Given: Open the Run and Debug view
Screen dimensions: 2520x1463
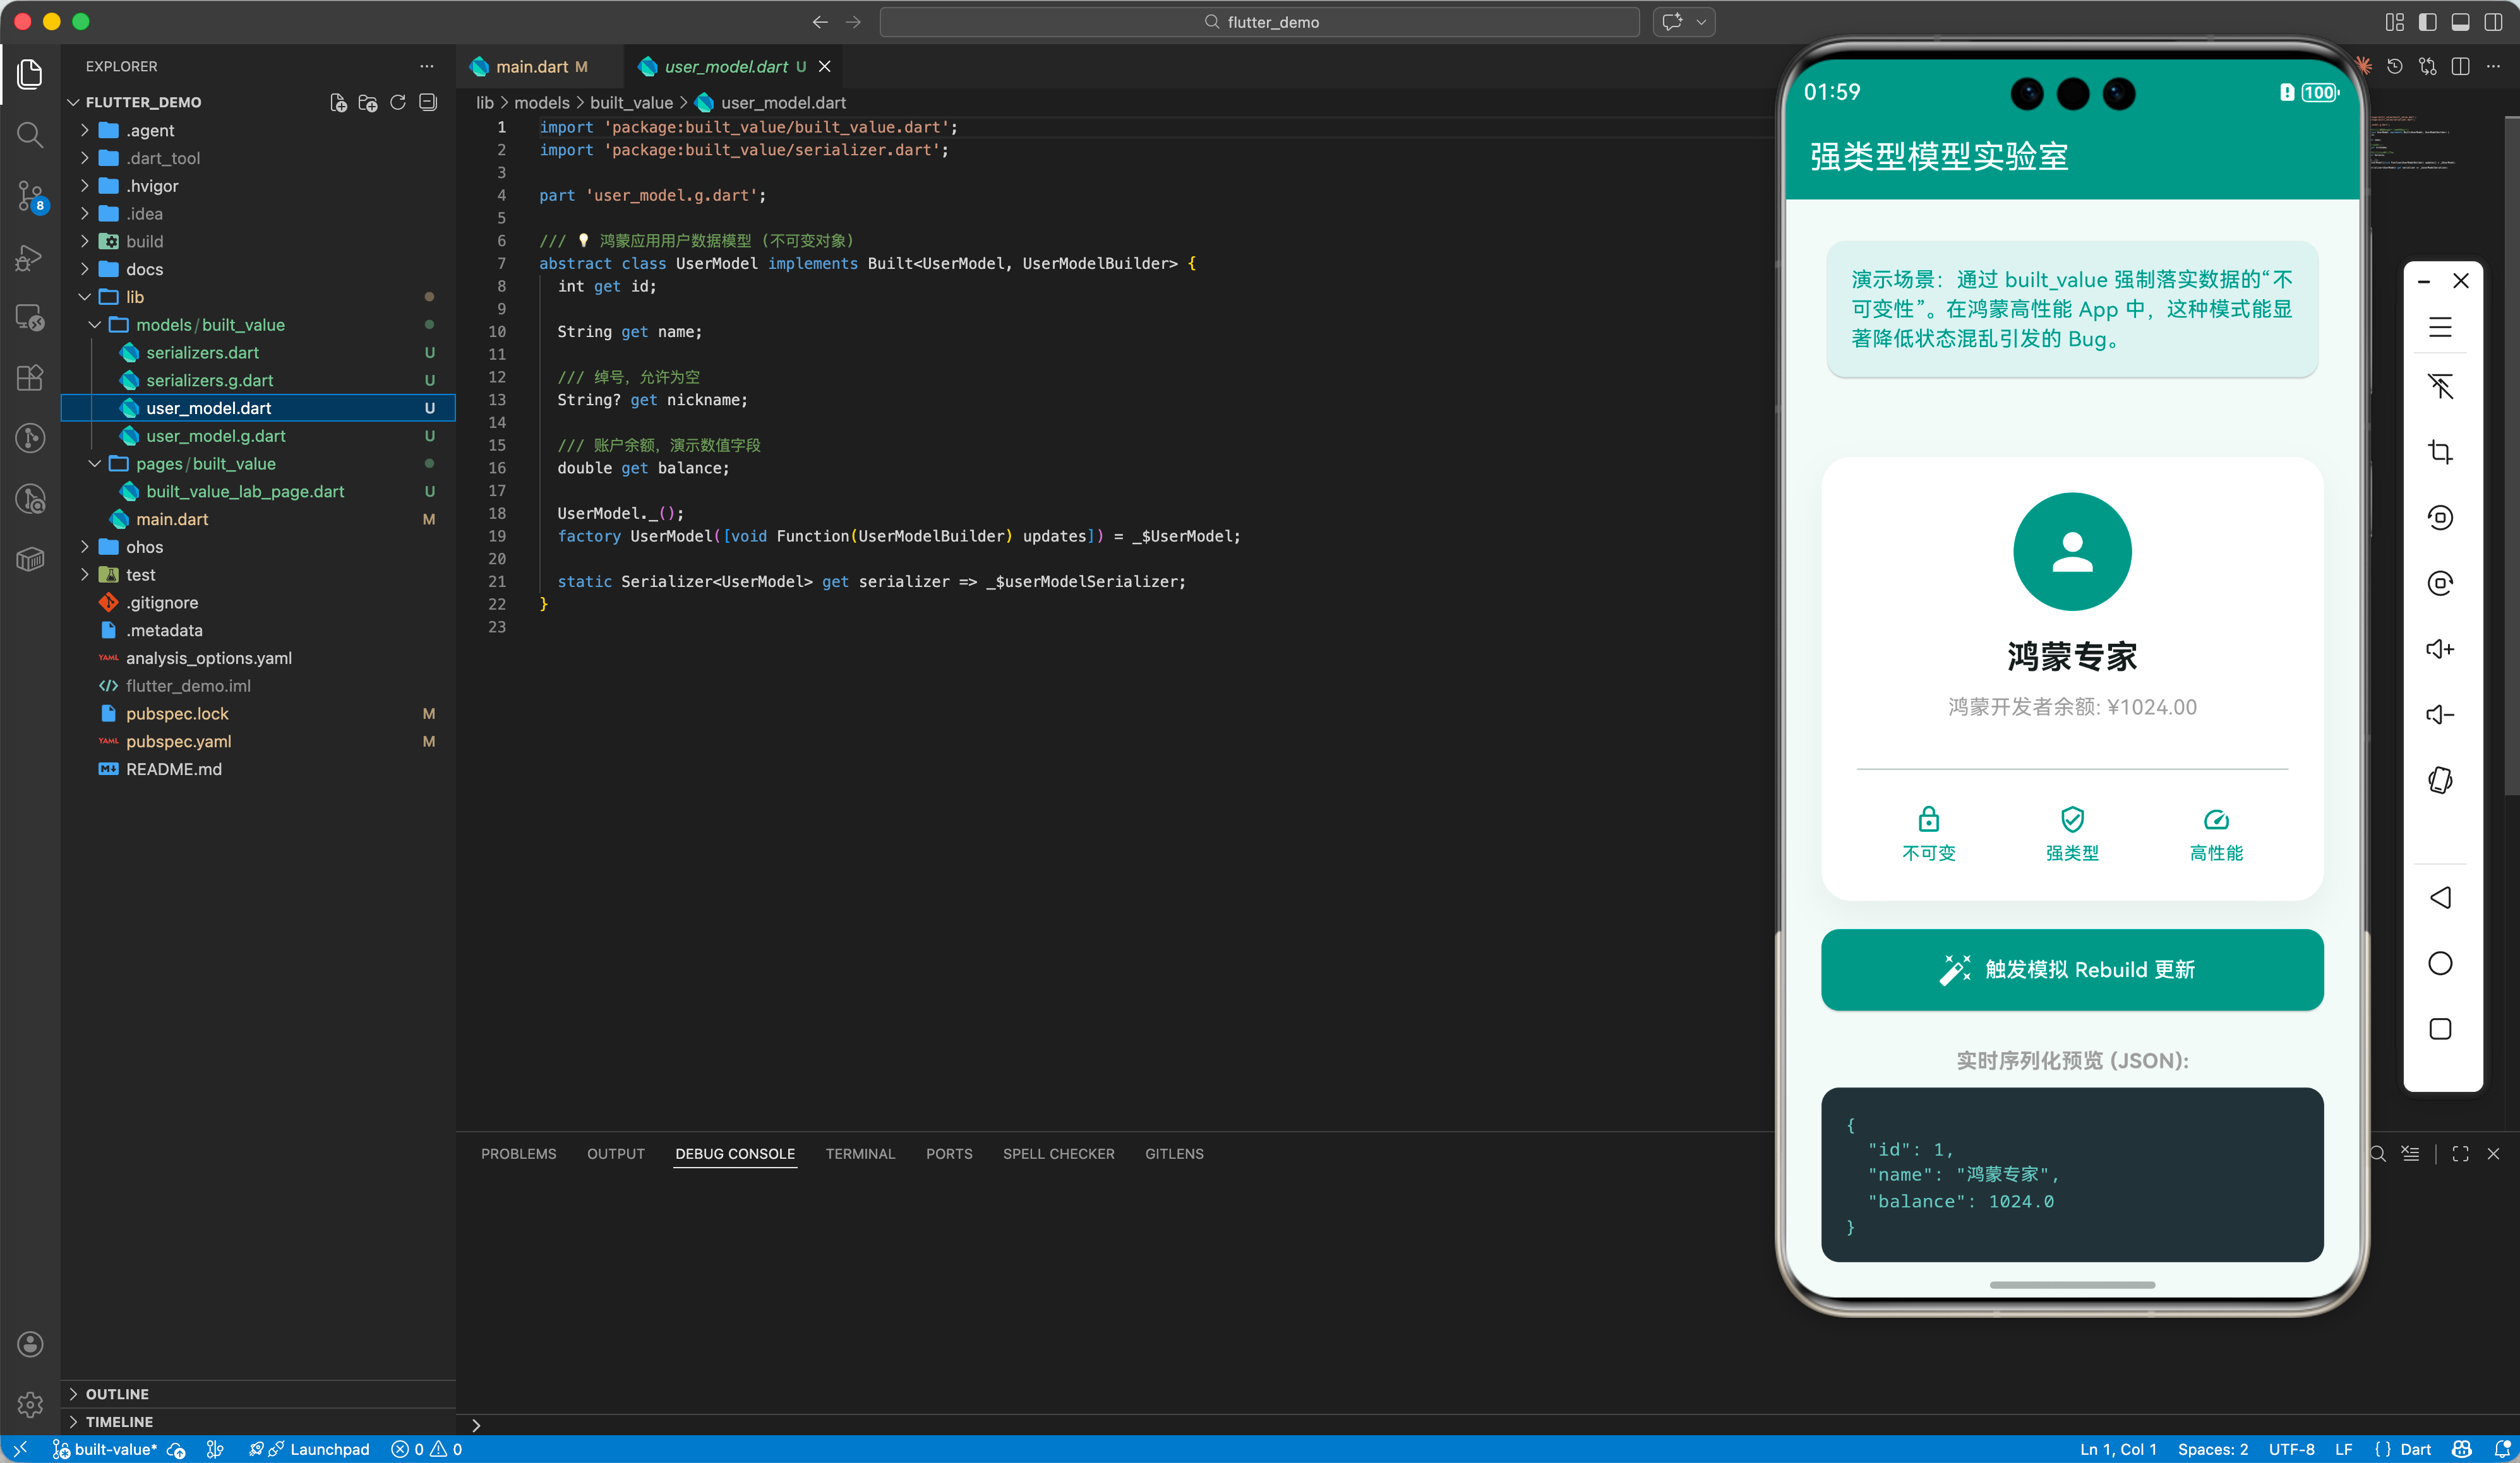Looking at the screenshot, I should pos(30,257).
